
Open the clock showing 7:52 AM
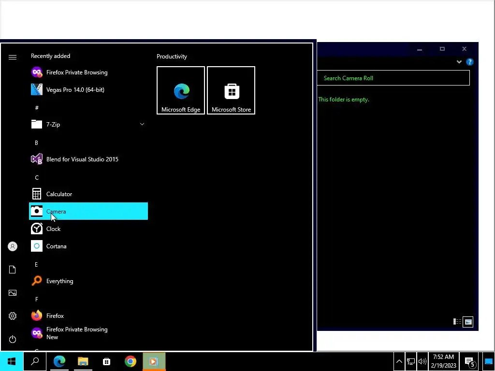(444, 361)
